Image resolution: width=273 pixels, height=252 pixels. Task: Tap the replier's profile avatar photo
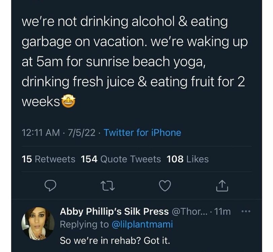tap(37, 223)
